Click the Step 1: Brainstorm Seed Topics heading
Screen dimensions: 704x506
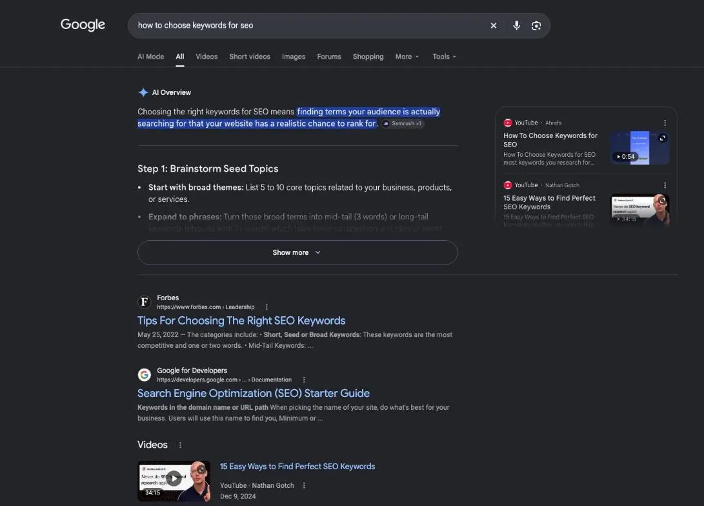pos(208,169)
